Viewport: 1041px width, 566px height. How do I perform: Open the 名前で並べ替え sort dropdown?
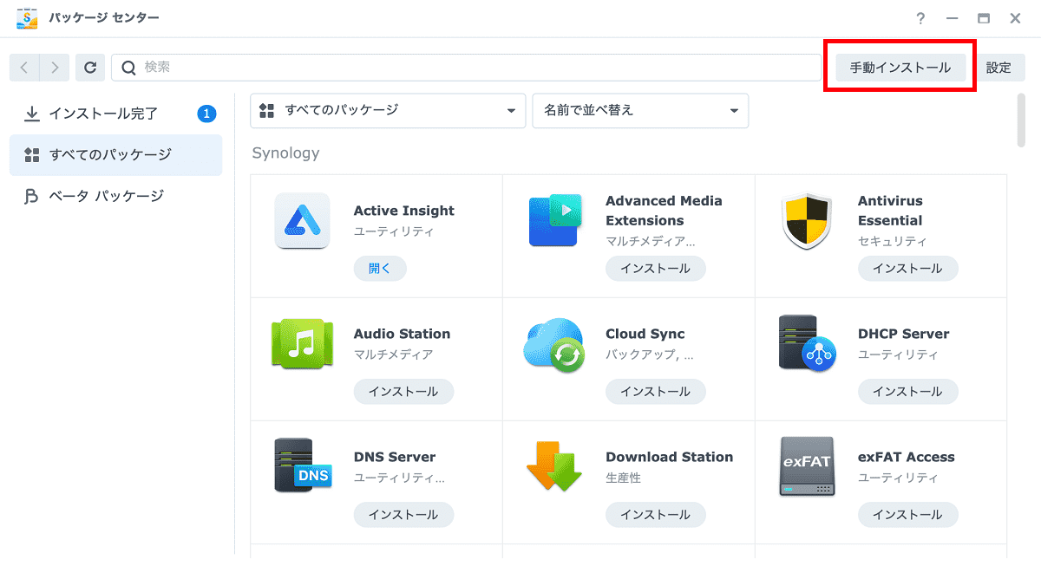640,111
